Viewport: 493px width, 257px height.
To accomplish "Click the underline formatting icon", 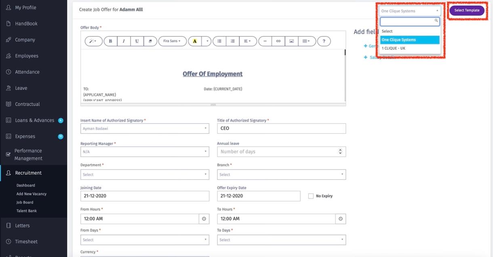I will (x=137, y=41).
